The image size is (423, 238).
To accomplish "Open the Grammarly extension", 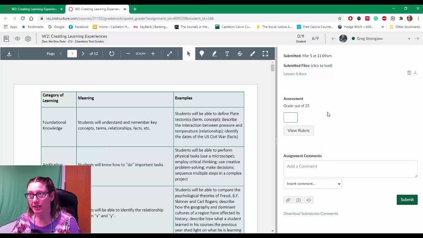I will pos(376,19).
